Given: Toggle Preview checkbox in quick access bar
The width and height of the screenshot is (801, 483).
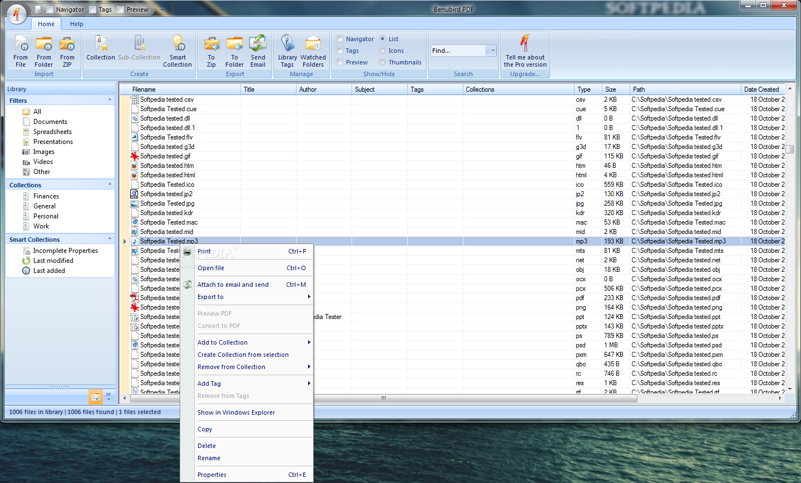Looking at the screenshot, I should tap(120, 9).
